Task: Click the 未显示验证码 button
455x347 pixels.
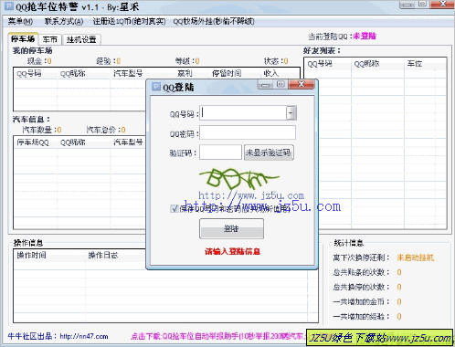Action: pos(269,152)
